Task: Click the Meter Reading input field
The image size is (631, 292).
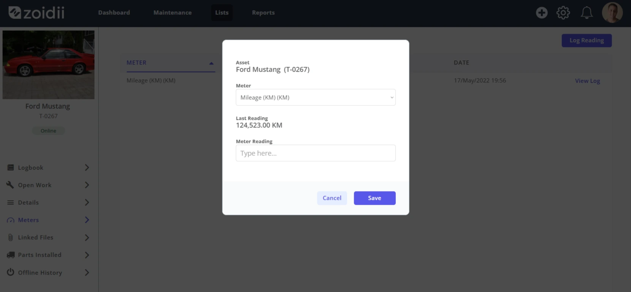Action: coord(315,153)
